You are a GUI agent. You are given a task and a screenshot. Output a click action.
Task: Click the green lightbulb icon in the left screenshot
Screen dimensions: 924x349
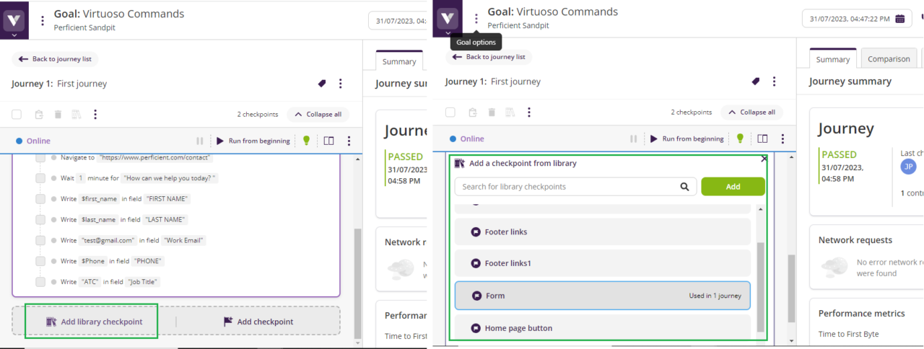point(306,141)
